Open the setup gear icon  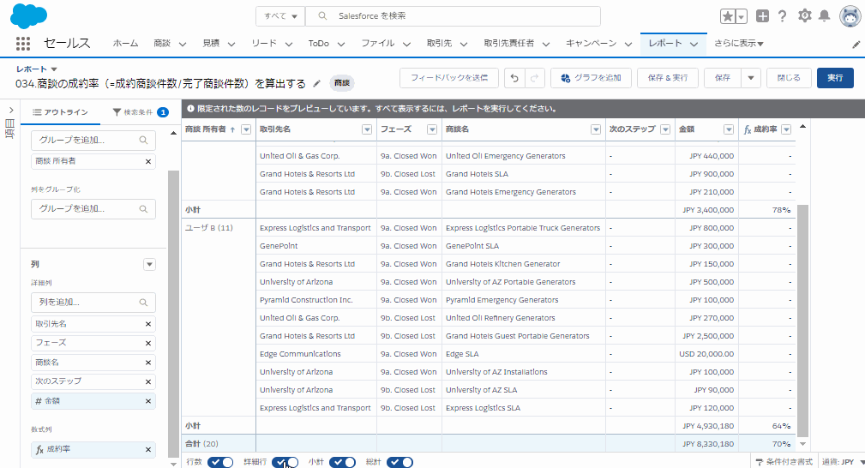805,16
